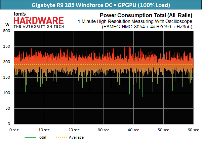Click the W unit axis label
The image size is (202, 143).
(7, 25)
